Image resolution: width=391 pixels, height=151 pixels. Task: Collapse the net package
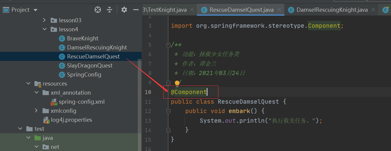[36, 147]
